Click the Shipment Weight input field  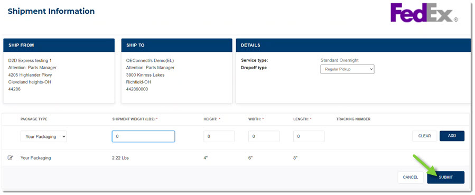pos(143,136)
